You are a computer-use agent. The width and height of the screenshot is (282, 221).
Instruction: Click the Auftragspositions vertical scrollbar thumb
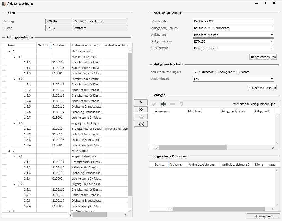pyautogui.click(x=130, y=125)
